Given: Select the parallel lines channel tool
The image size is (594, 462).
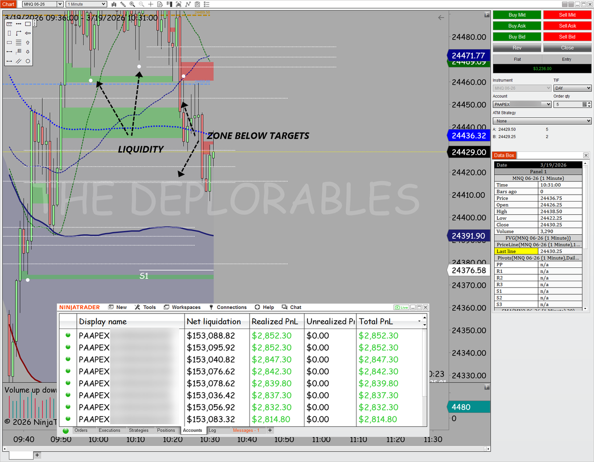Looking at the screenshot, I should [x=18, y=61].
